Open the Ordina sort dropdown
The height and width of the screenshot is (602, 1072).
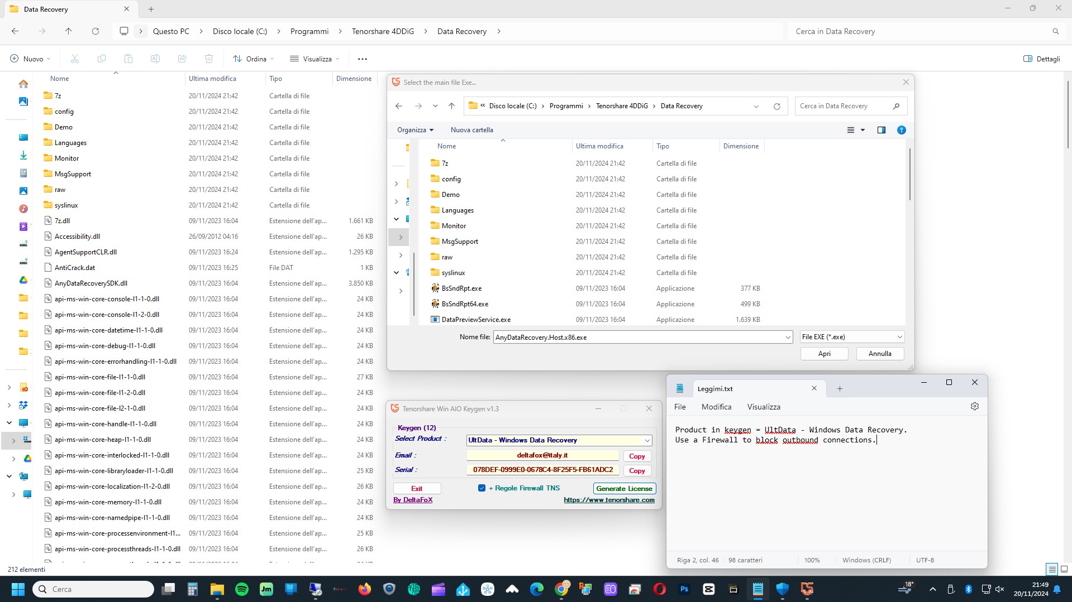(x=254, y=59)
